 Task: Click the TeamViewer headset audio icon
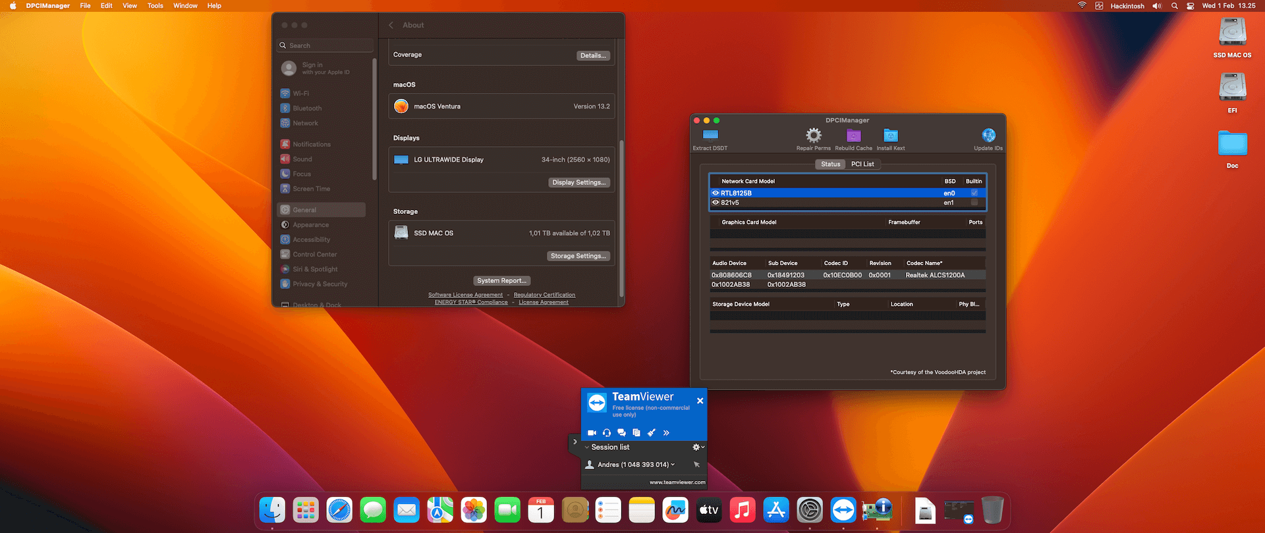[607, 432]
